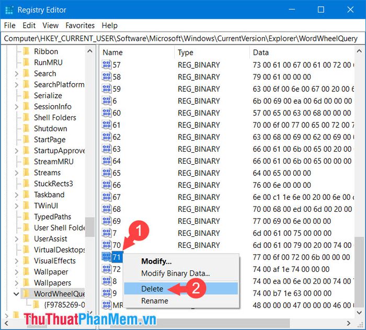Open the File menu
The image size is (366, 330).
[x=10, y=25]
